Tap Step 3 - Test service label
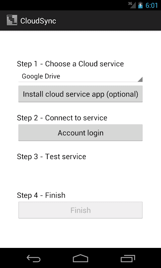 point(52,156)
